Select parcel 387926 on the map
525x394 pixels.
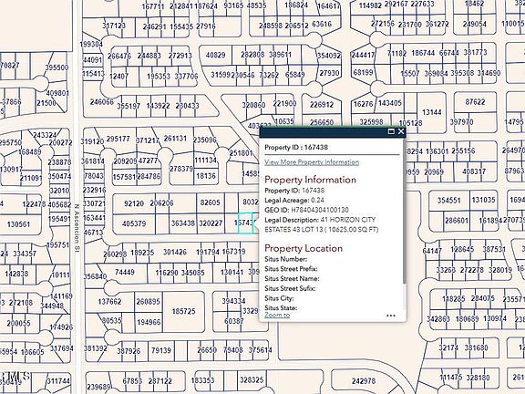tap(129, 351)
